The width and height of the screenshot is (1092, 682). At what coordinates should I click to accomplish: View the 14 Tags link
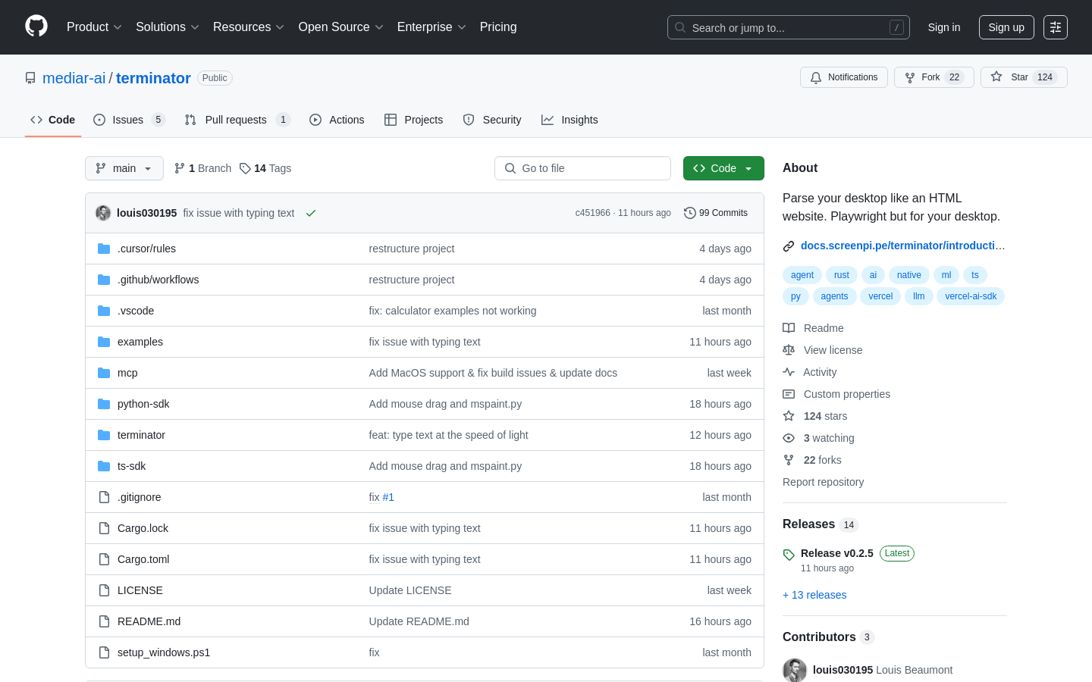tap(265, 168)
